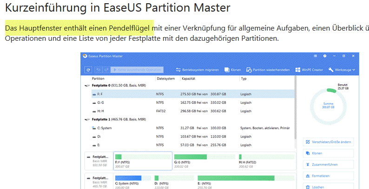Click Keine ausstehende Operation button
369x189 pixels.
(137, 70)
